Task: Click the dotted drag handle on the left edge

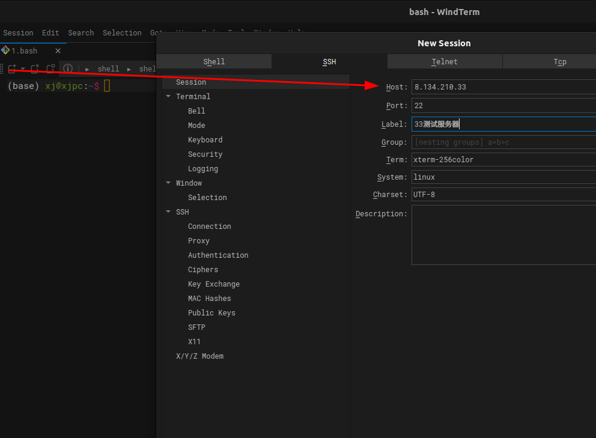Action: pos(2,68)
